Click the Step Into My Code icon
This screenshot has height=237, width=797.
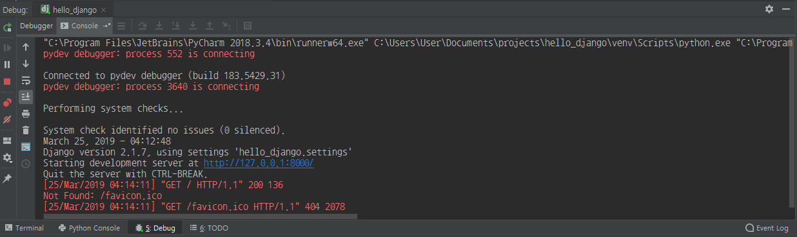tap(176, 26)
